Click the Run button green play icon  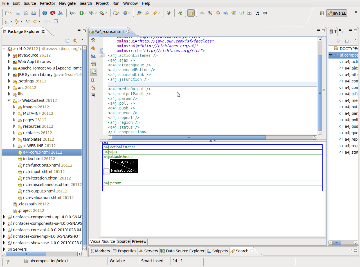click(81, 13)
